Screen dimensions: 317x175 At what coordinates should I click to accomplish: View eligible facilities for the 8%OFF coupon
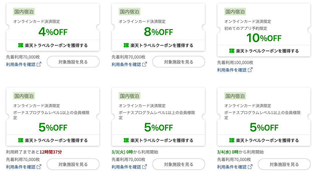179,62
